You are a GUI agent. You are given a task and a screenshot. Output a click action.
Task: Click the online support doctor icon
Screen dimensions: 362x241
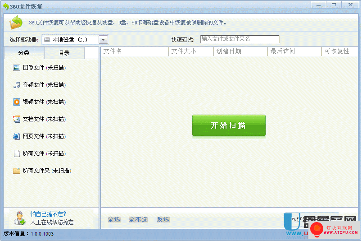[19, 218]
